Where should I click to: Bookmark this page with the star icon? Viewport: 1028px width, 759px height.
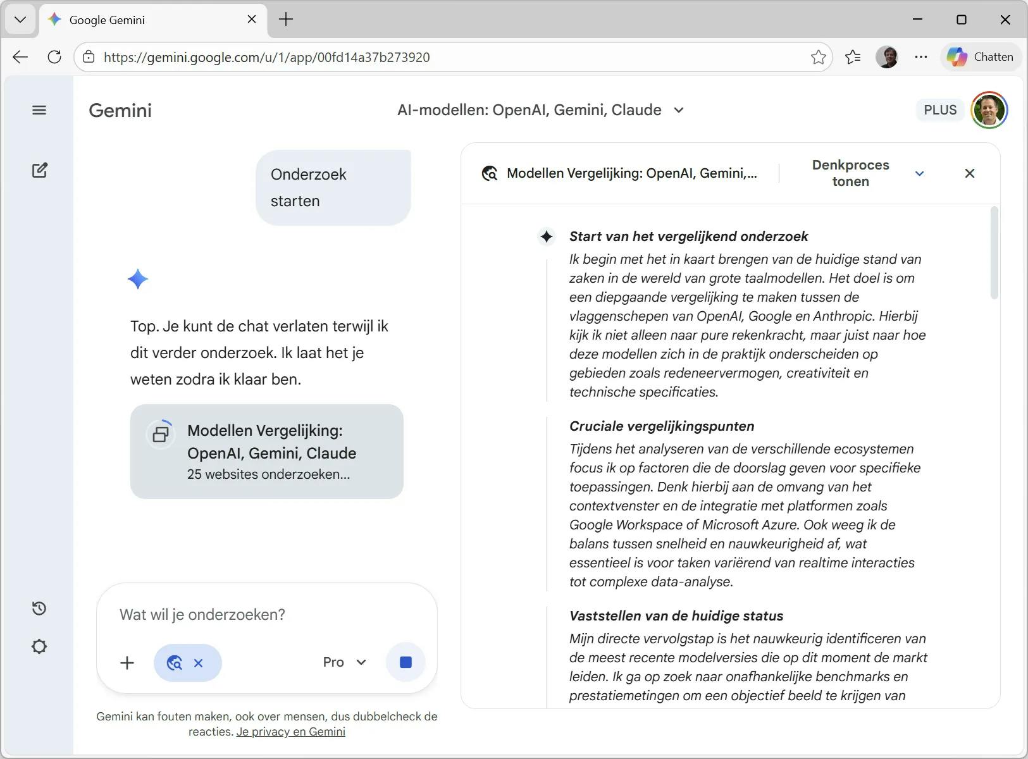click(818, 57)
